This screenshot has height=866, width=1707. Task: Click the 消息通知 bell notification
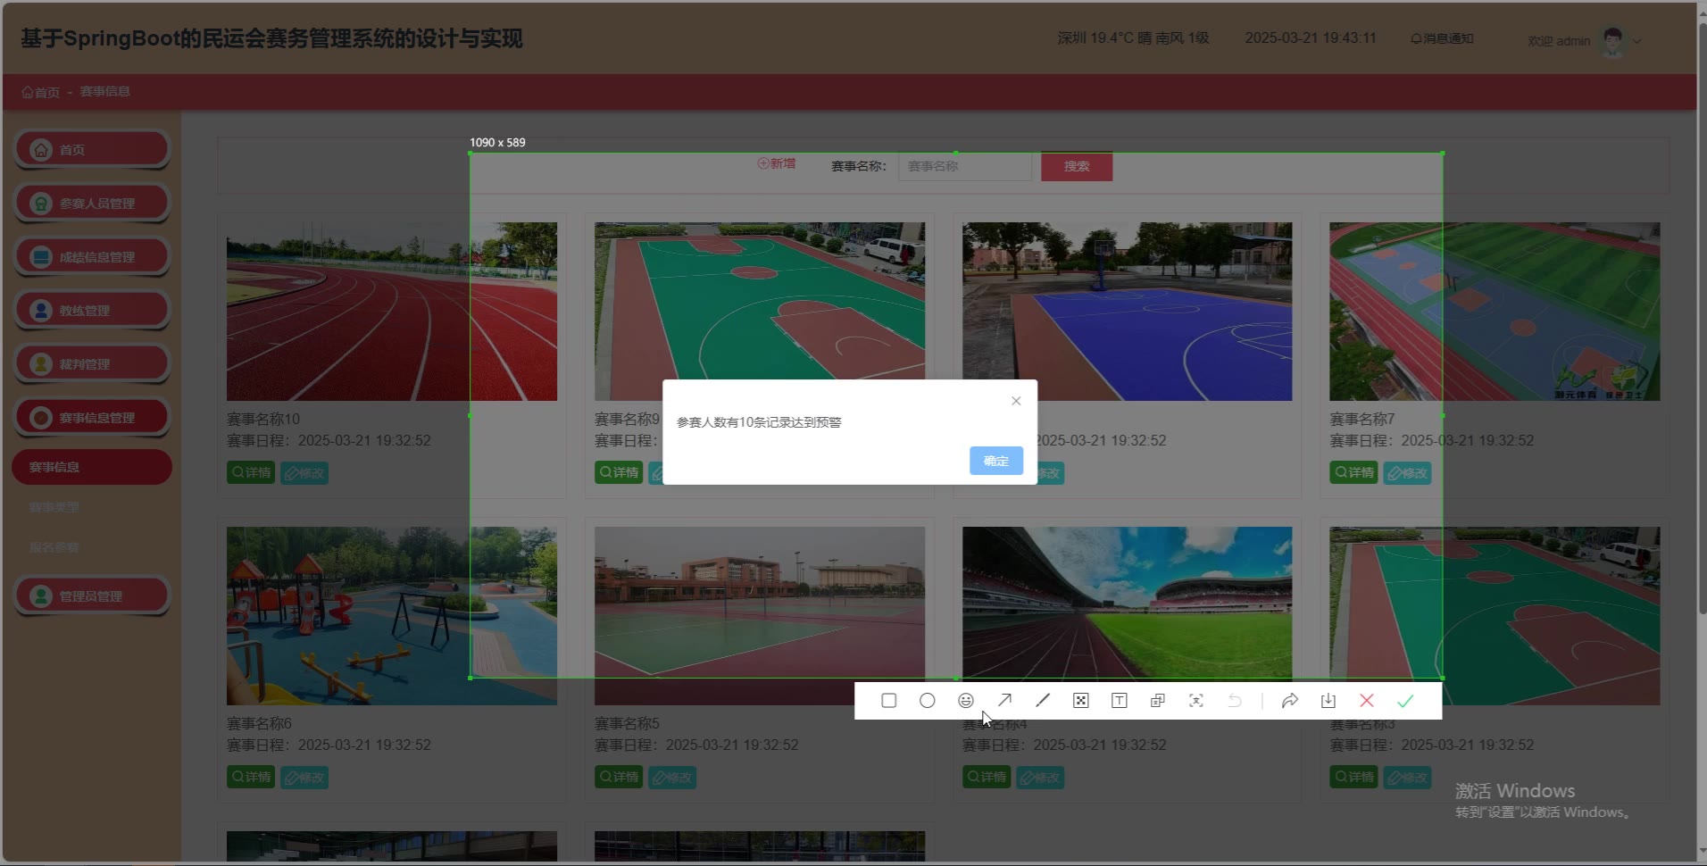(1442, 38)
